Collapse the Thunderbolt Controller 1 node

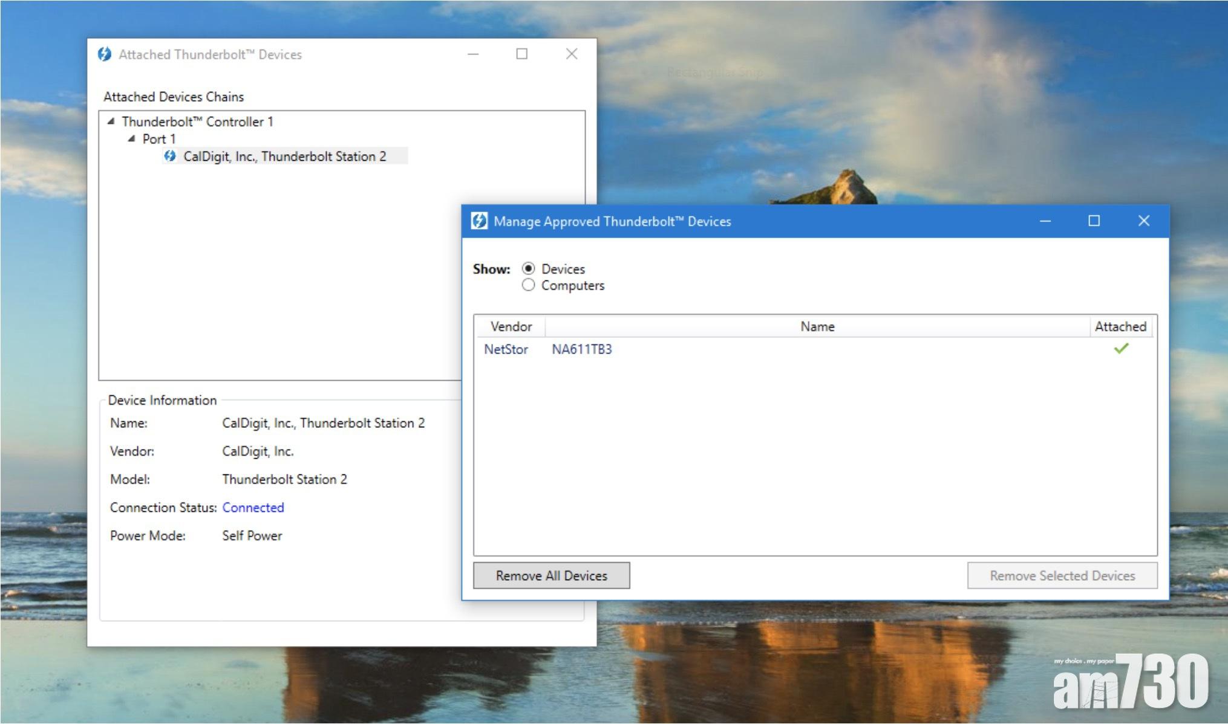(x=111, y=121)
